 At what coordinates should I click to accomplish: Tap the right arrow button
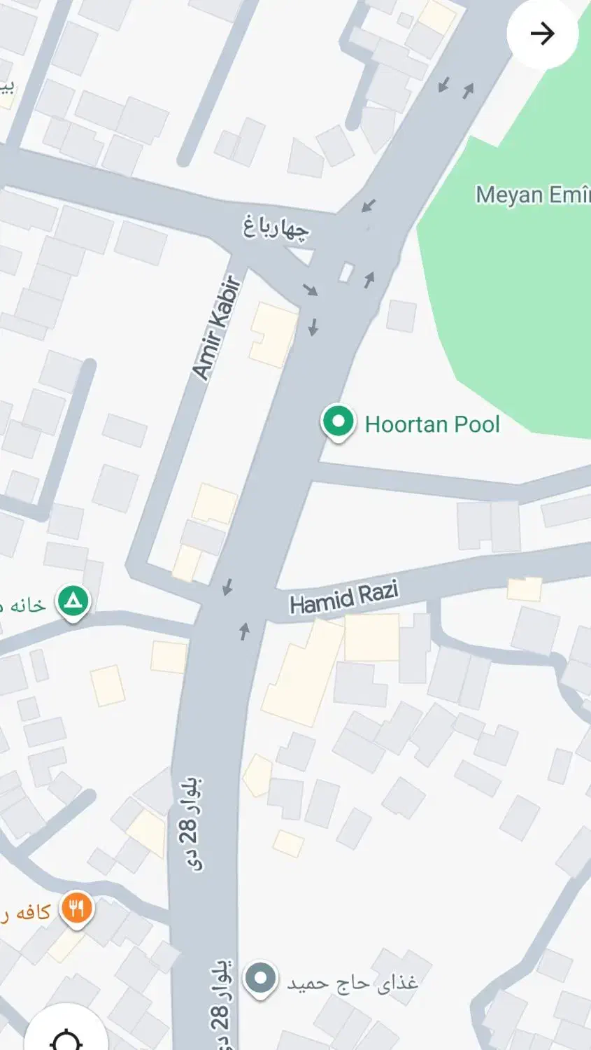[542, 33]
